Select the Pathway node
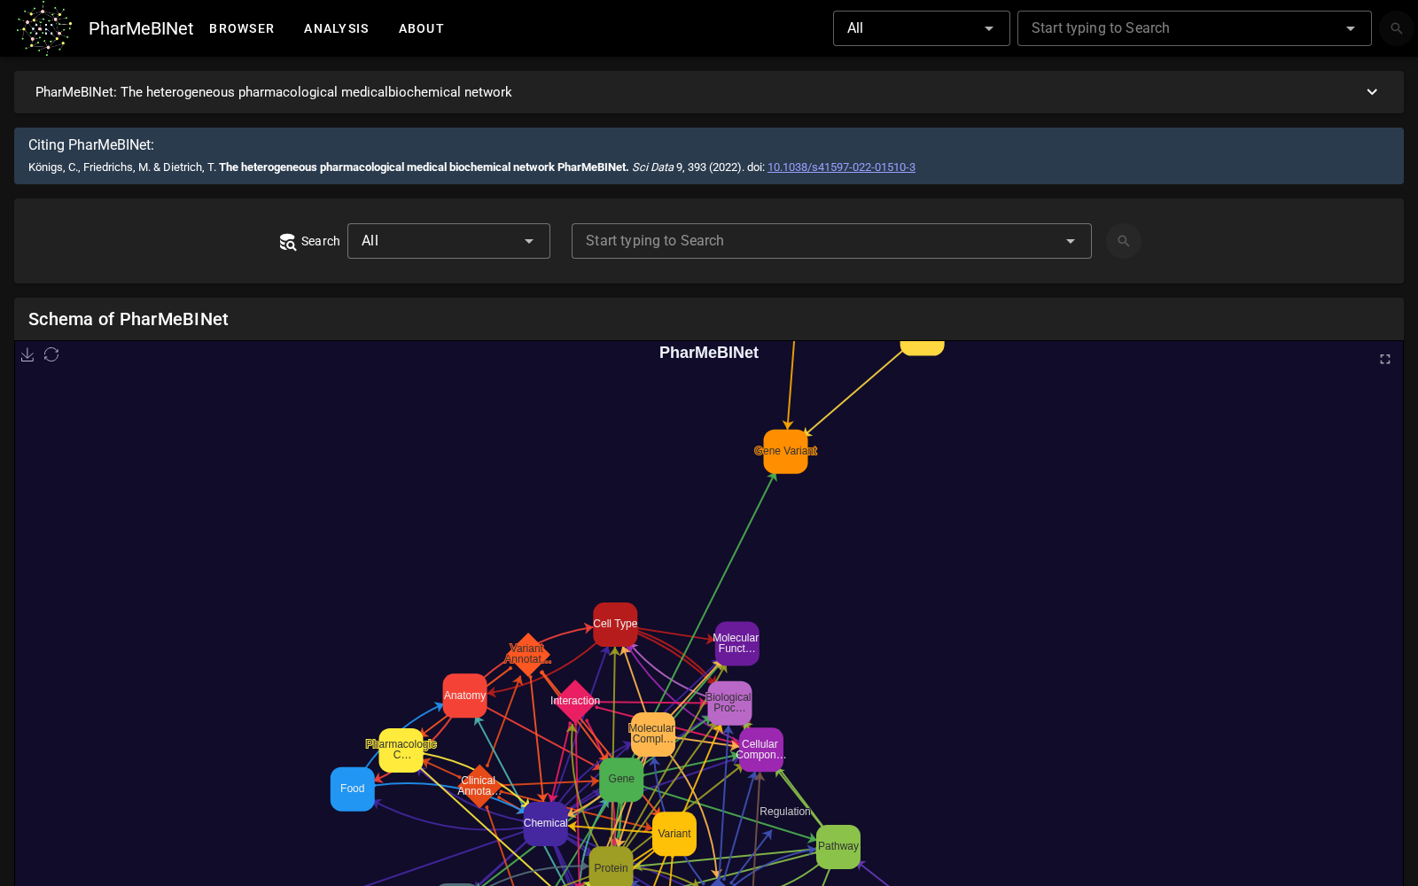The height and width of the screenshot is (886, 1418). point(838,847)
